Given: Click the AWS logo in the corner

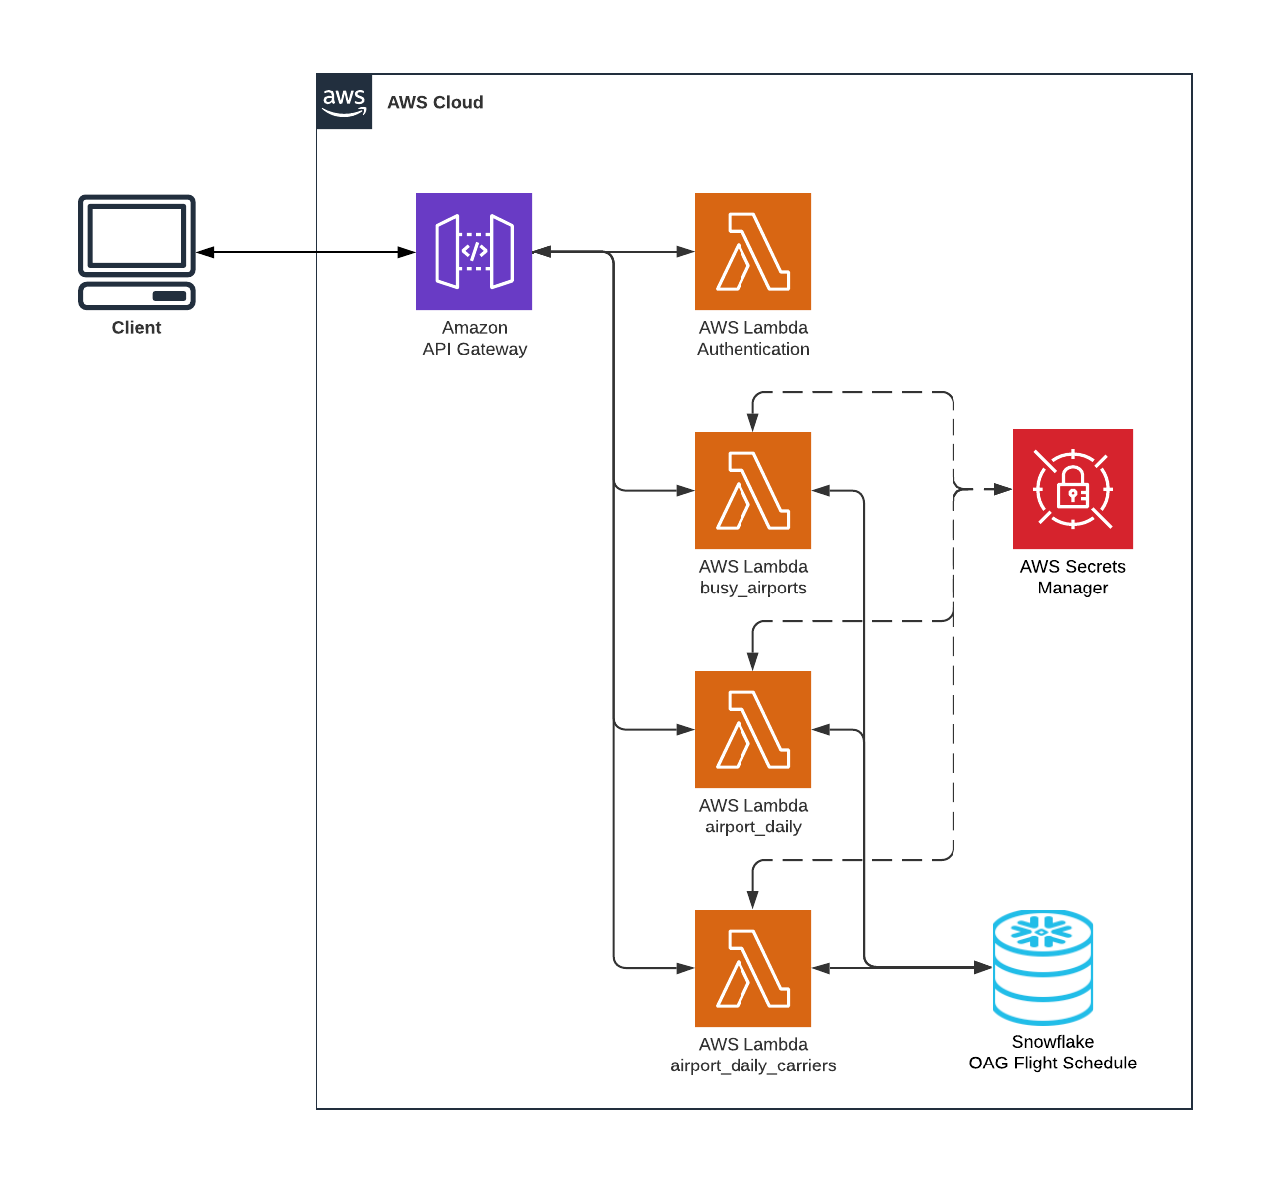Looking at the screenshot, I should 343,101.
